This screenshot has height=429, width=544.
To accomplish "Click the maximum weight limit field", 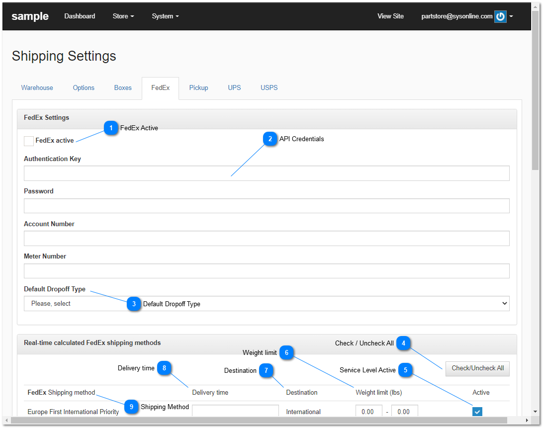I will point(405,411).
